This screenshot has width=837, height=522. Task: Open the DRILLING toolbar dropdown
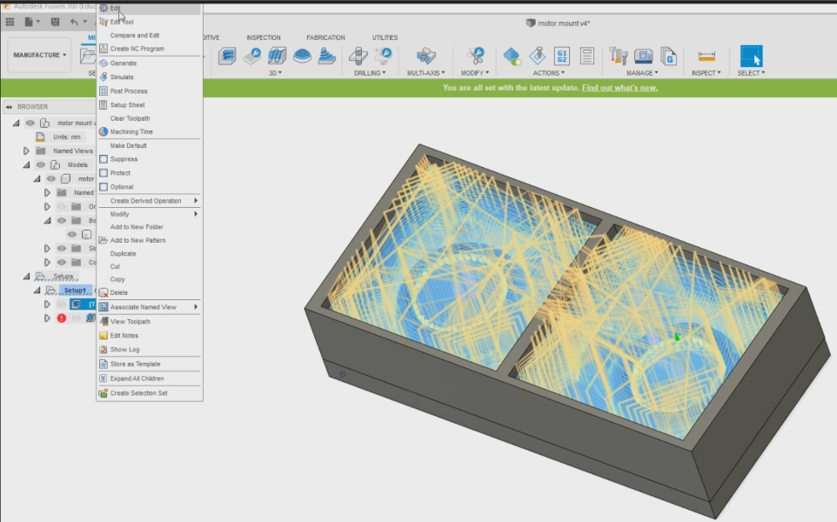(370, 73)
